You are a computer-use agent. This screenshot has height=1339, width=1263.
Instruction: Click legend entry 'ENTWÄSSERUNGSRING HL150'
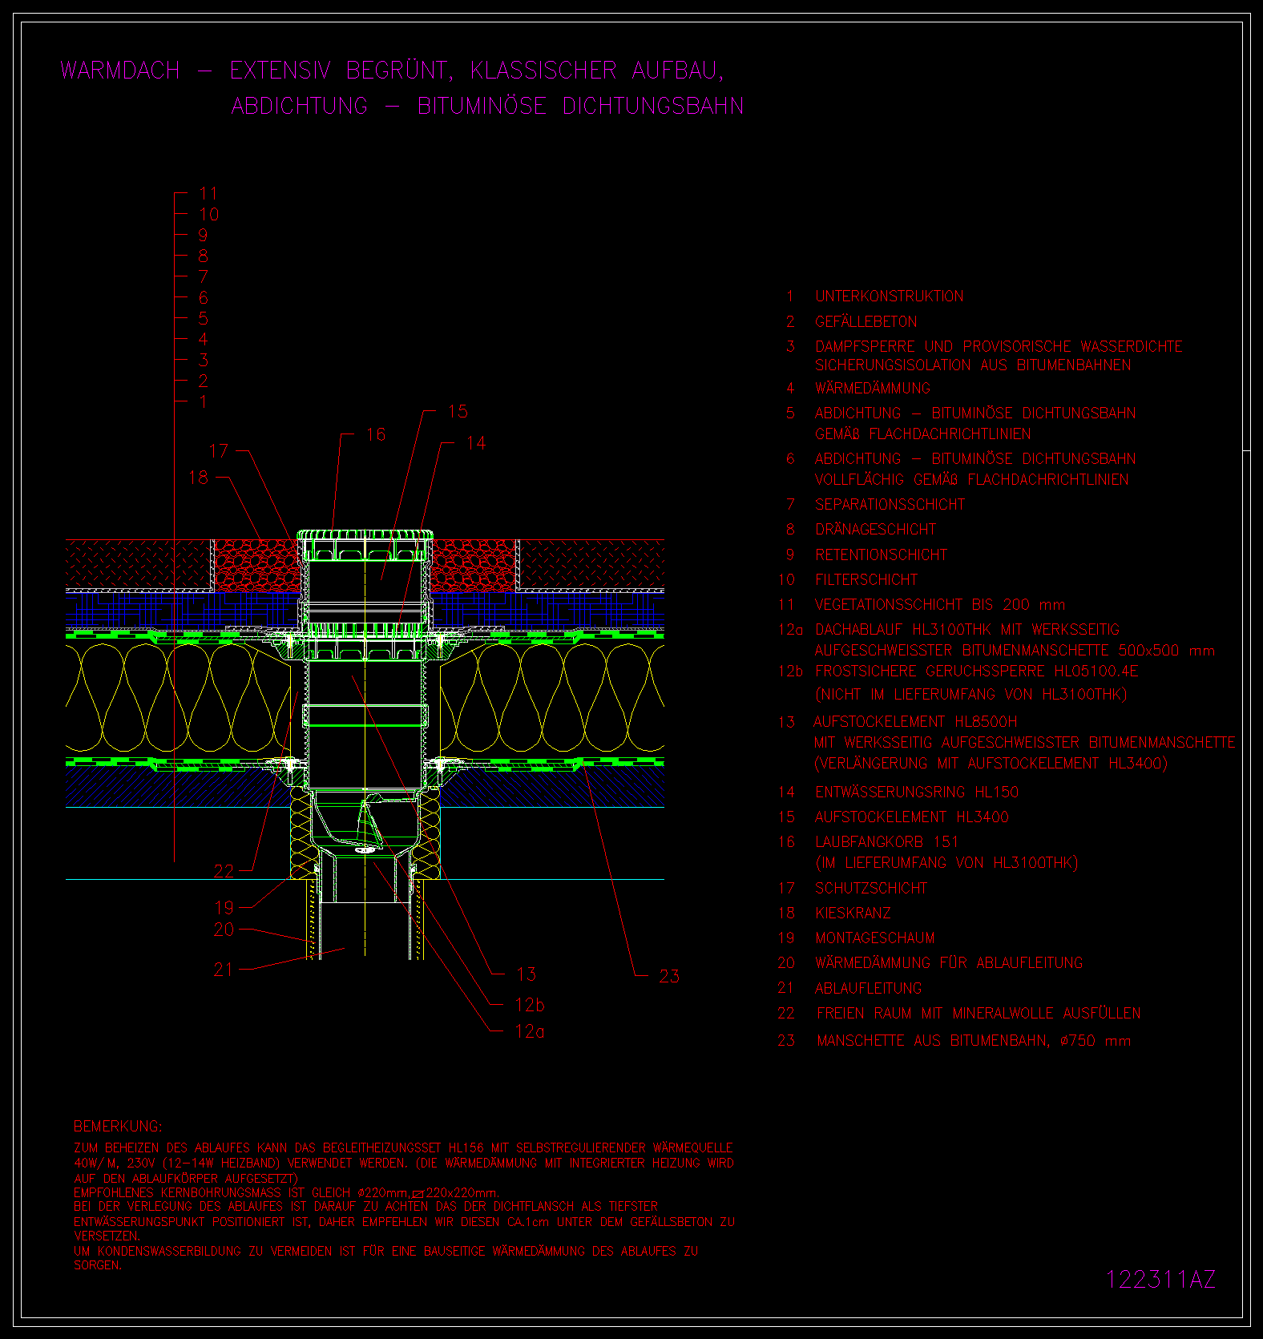917,792
